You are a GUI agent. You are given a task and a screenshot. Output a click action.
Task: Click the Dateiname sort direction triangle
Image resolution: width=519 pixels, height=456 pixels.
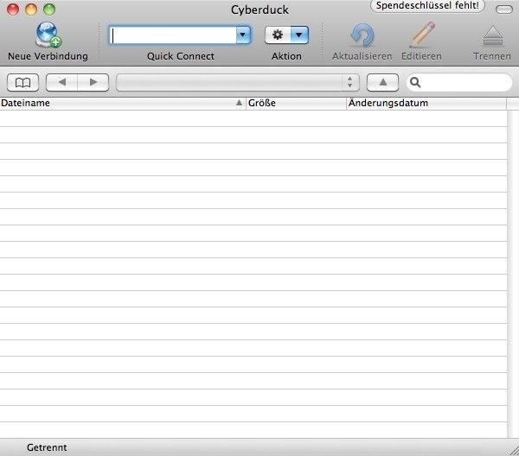click(x=239, y=103)
